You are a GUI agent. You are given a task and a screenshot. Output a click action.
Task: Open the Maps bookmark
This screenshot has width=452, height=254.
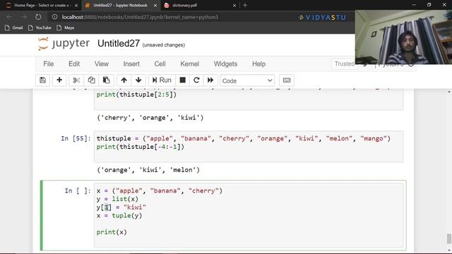66,28
